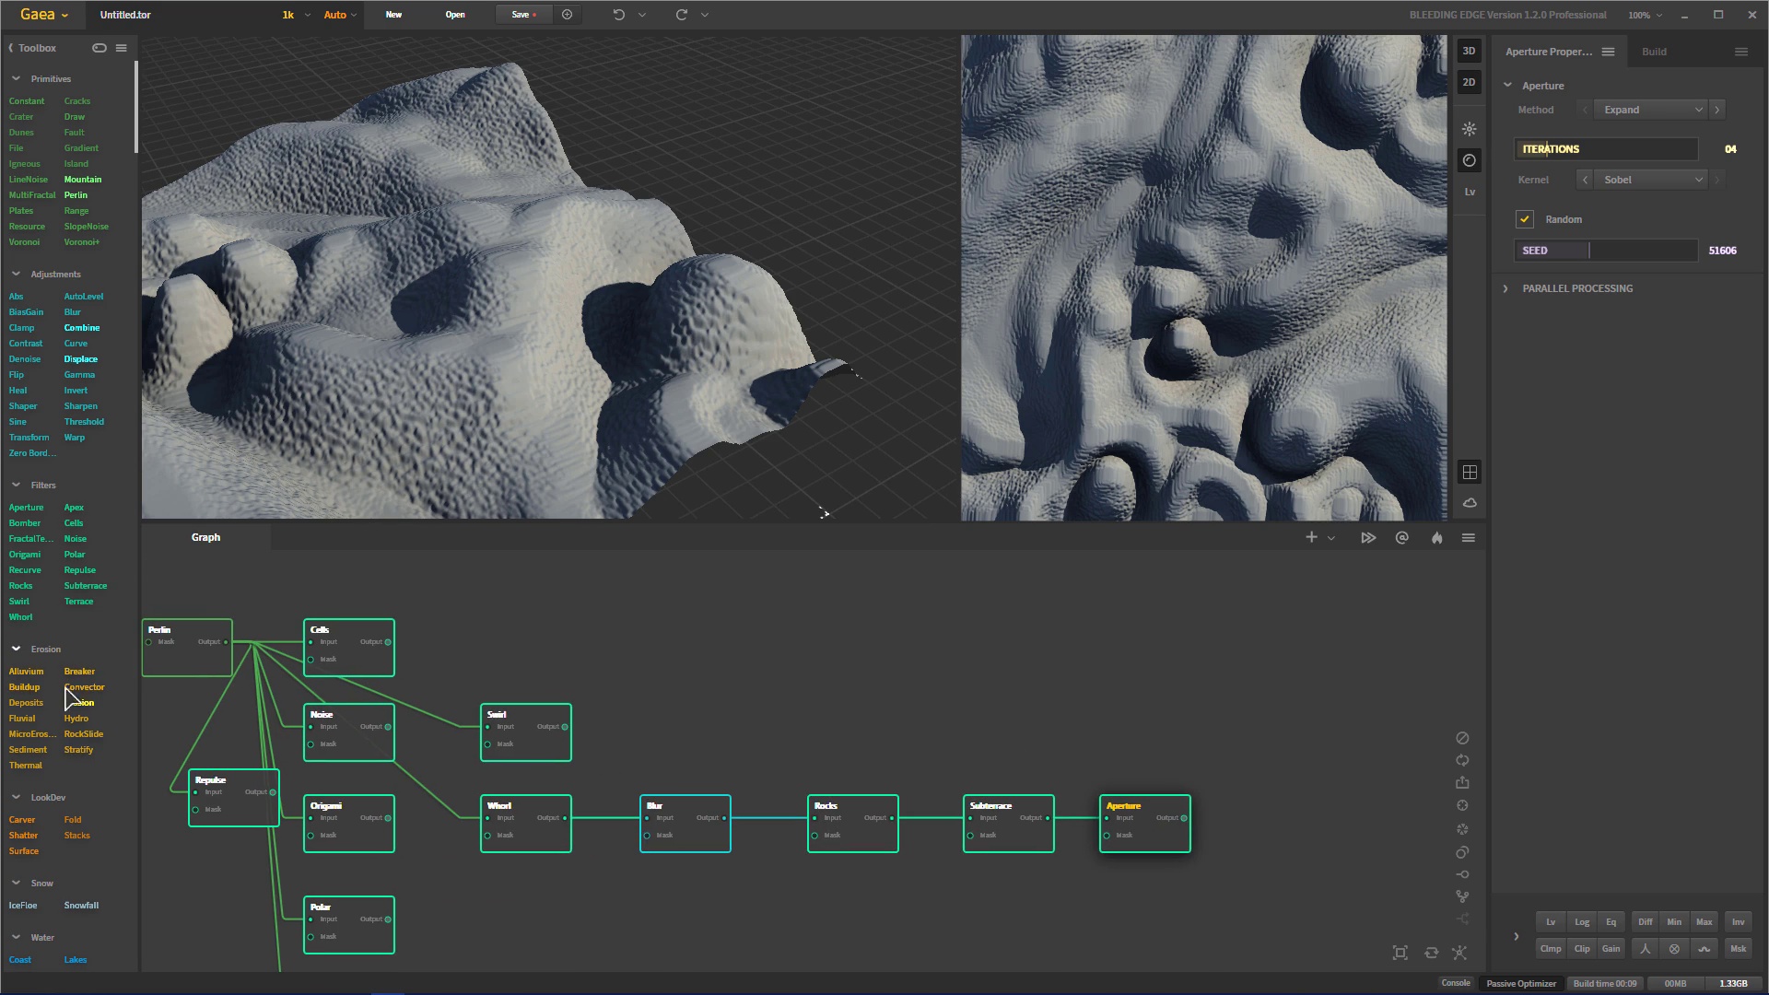
Task: Click the flame icon in graph toolbar
Action: (1436, 538)
